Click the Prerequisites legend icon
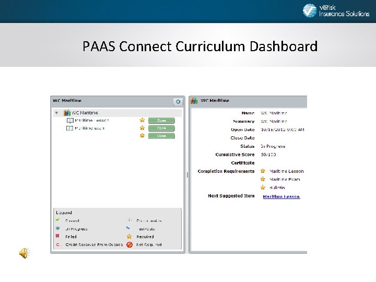376x282 pixels. (129, 220)
